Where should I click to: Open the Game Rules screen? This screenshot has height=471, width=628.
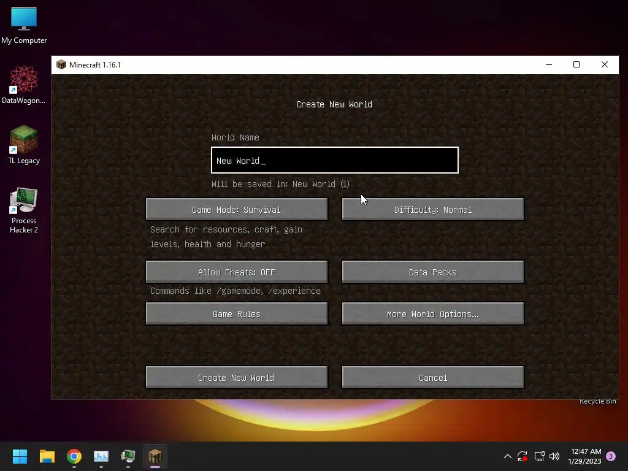236,314
